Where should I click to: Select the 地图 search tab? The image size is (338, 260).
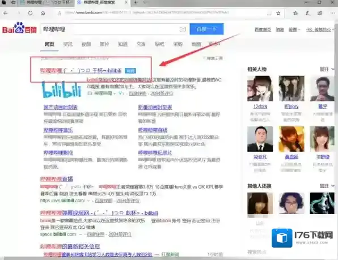pyautogui.click(x=196, y=44)
